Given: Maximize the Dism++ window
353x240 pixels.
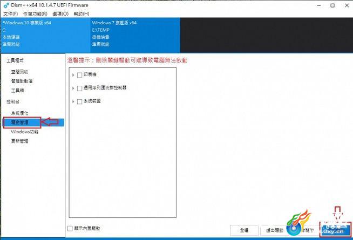Looking at the screenshot, I should tap(332, 5).
